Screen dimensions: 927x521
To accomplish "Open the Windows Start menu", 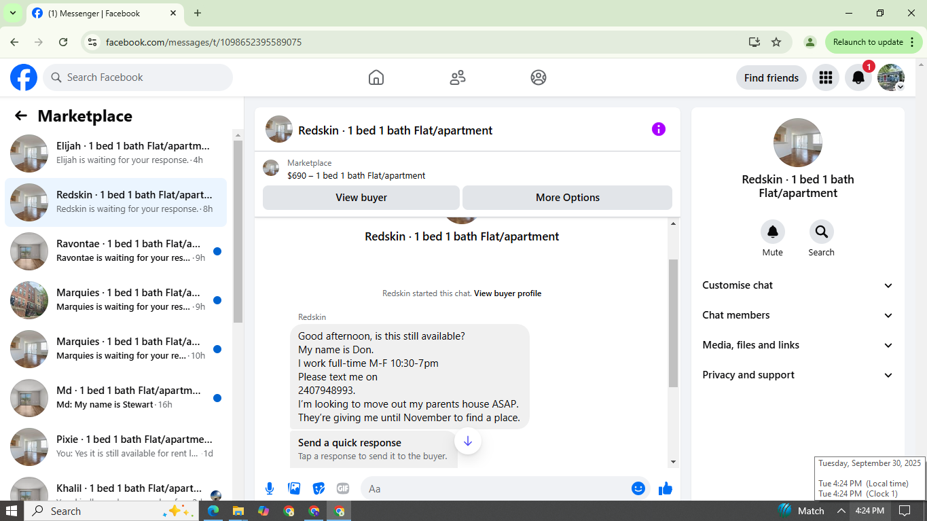I will 12,511.
